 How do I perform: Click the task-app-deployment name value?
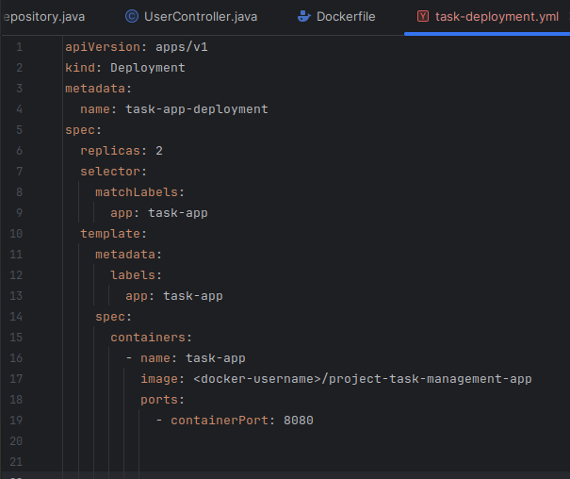[196, 109]
